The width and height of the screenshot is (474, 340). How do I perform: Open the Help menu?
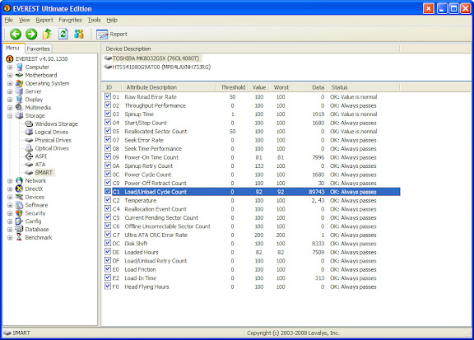(x=112, y=20)
